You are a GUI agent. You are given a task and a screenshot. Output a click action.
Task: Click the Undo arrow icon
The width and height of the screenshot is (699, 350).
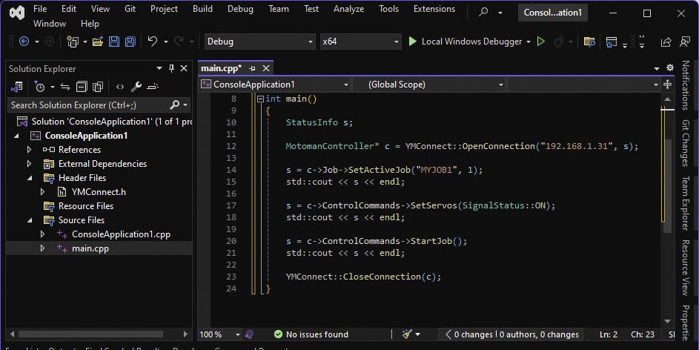pyautogui.click(x=152, y=42)
